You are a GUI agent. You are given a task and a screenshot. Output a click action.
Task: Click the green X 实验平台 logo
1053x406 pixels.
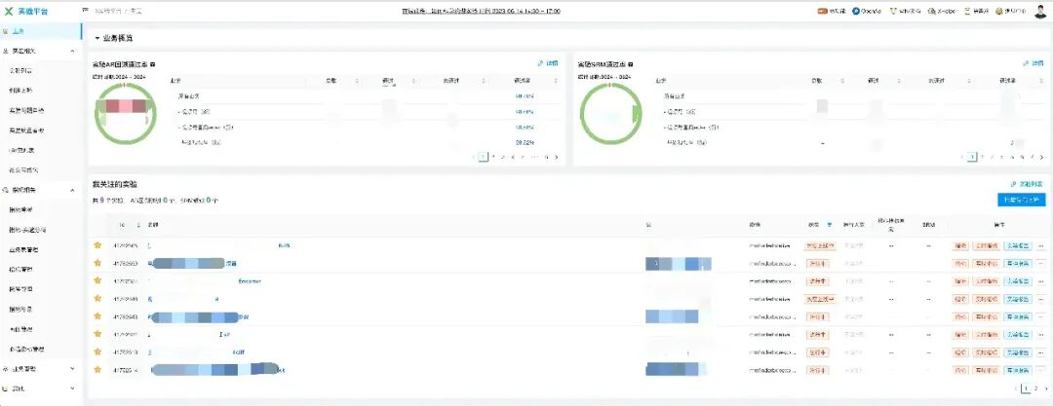point(26,12)
